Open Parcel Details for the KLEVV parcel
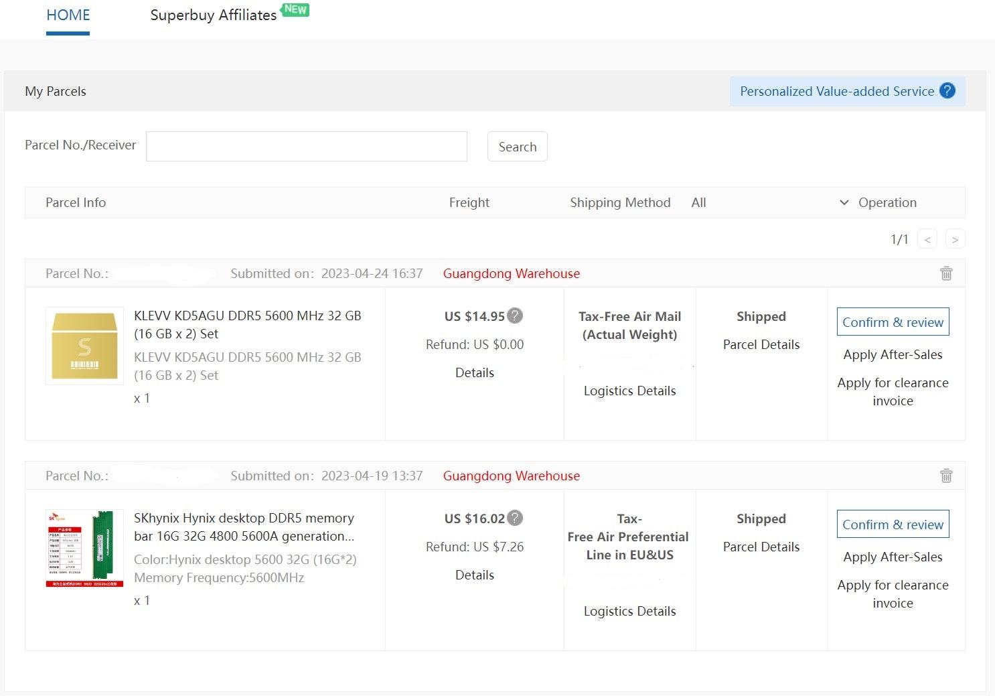 (761, 344)
